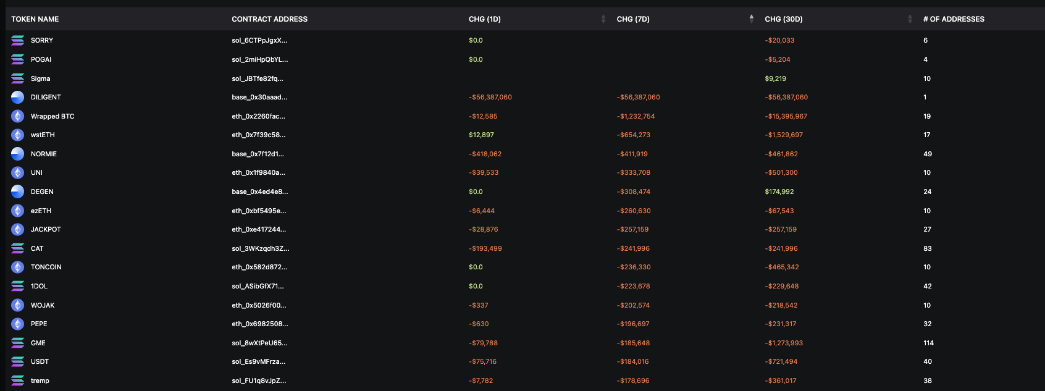This screenshot has width=1045, height=391.
Task: Open the DILIGENT token name
Action: tap(46, 97)
